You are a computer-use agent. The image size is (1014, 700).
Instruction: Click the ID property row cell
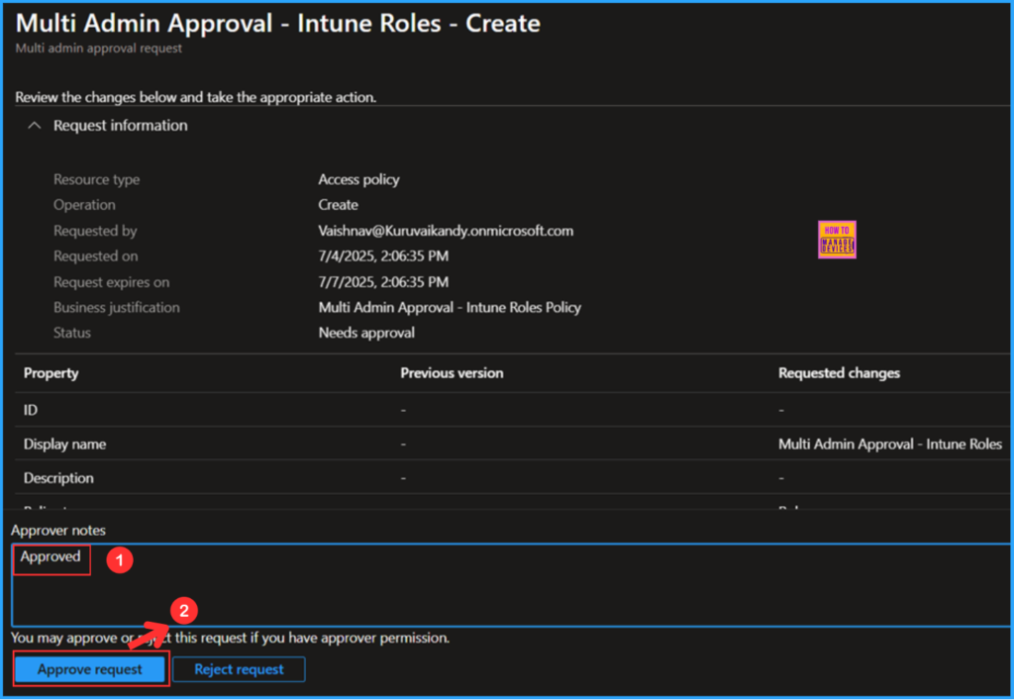point(31,410)
